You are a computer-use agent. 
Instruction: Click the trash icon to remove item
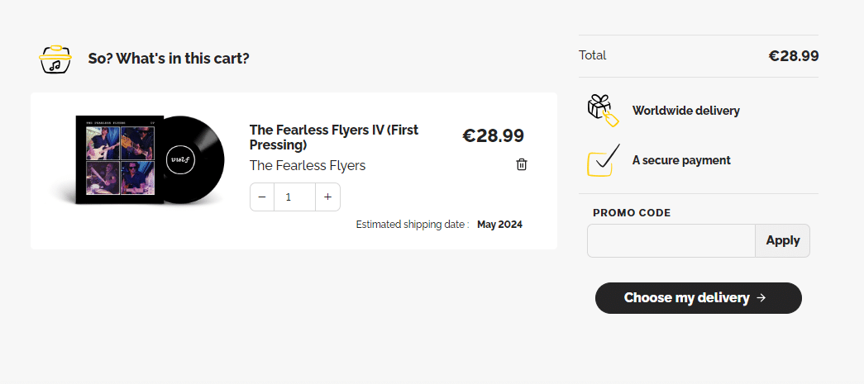521,164
